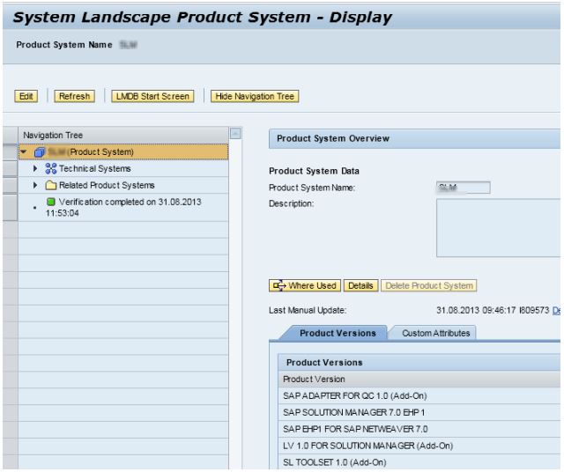Viewport: 564px width, 472px height.
Task: Open product system Details
Action: tap(360, 286)
